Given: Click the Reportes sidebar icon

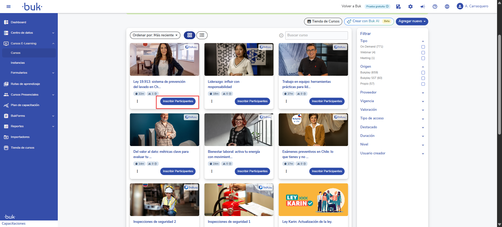Looking at the screenshot, I should (x=6, y=126).
